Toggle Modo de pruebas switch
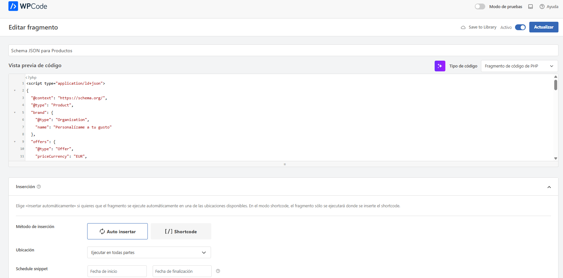The width and height of the screenshot is (563, 278). point(480,6)
